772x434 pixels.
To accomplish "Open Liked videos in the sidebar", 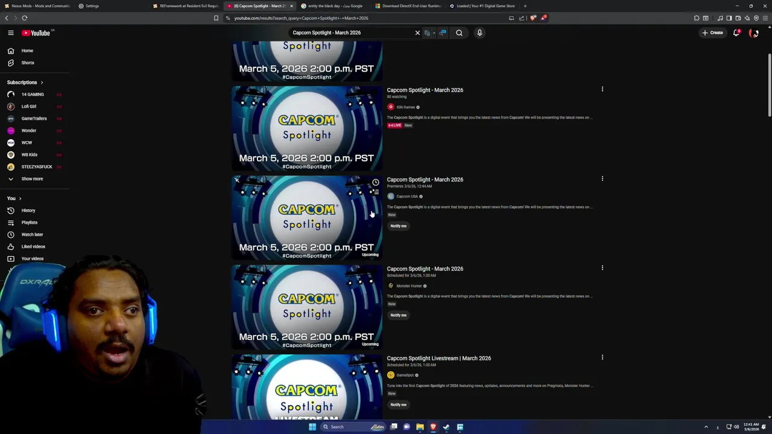I will (34, 247).
